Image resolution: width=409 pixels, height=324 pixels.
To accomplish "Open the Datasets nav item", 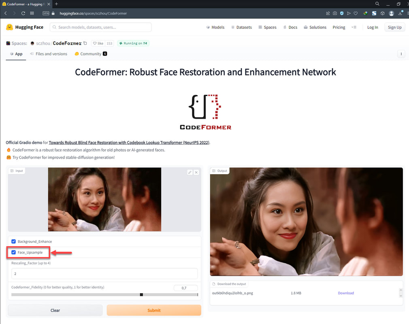I will (x=241, y=27).
